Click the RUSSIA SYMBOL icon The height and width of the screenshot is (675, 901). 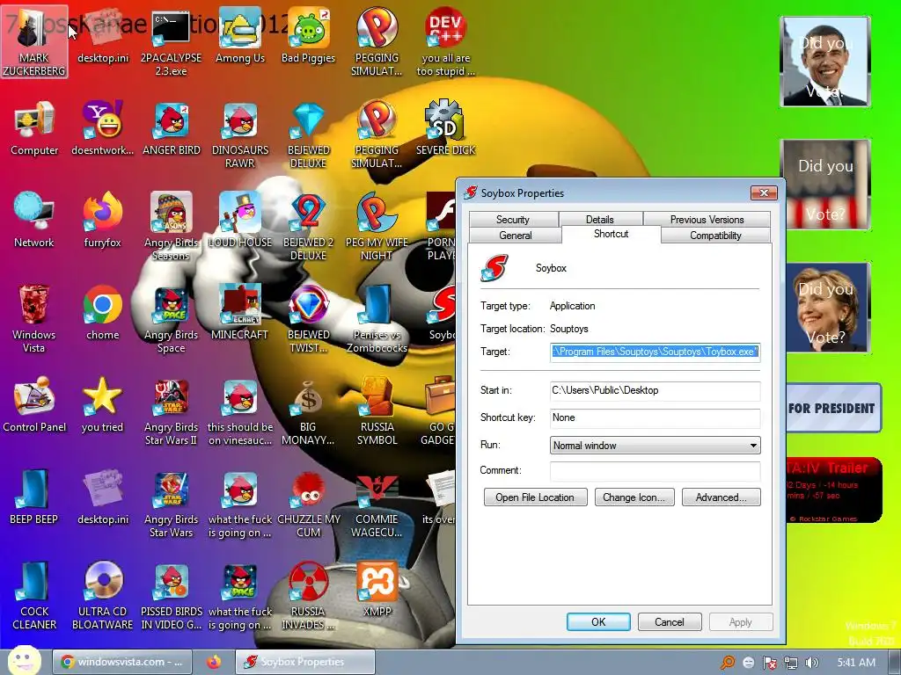(x=377, y=411)
